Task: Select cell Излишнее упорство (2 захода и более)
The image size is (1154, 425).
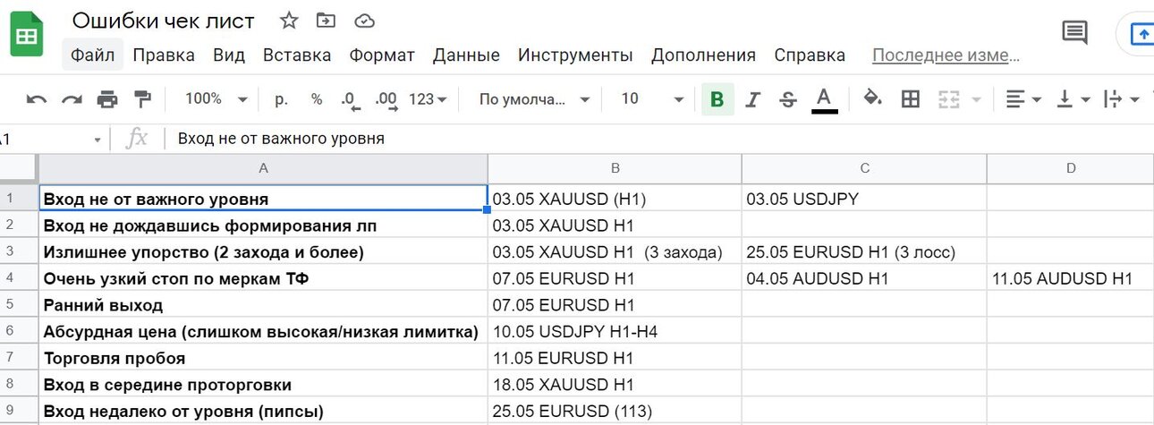Action: pos(263,252)
